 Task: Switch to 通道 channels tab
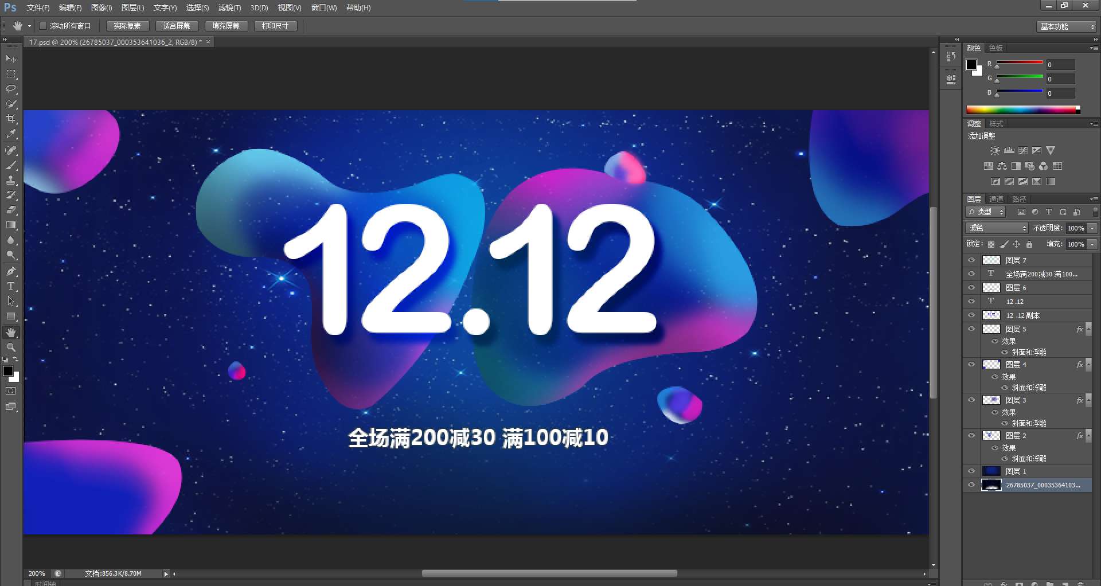click(x=996, y=200)
